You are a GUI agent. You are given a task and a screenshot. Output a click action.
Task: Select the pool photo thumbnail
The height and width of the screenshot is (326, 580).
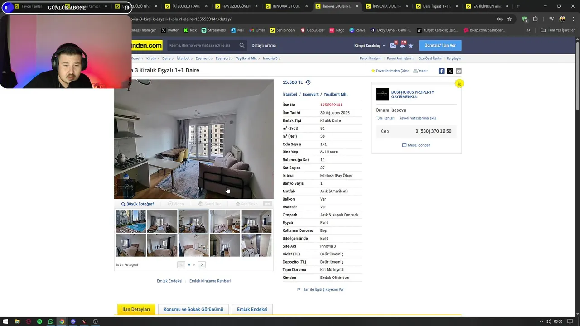click(x=130, y=221)
